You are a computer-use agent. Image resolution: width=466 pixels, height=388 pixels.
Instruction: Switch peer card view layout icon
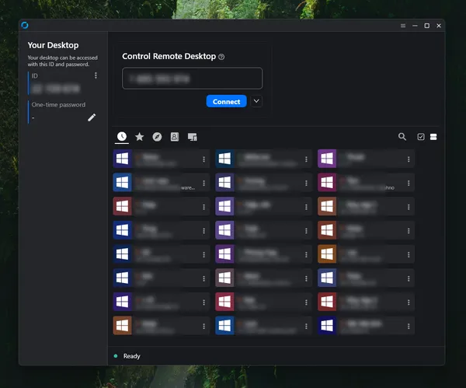(433, 137)
